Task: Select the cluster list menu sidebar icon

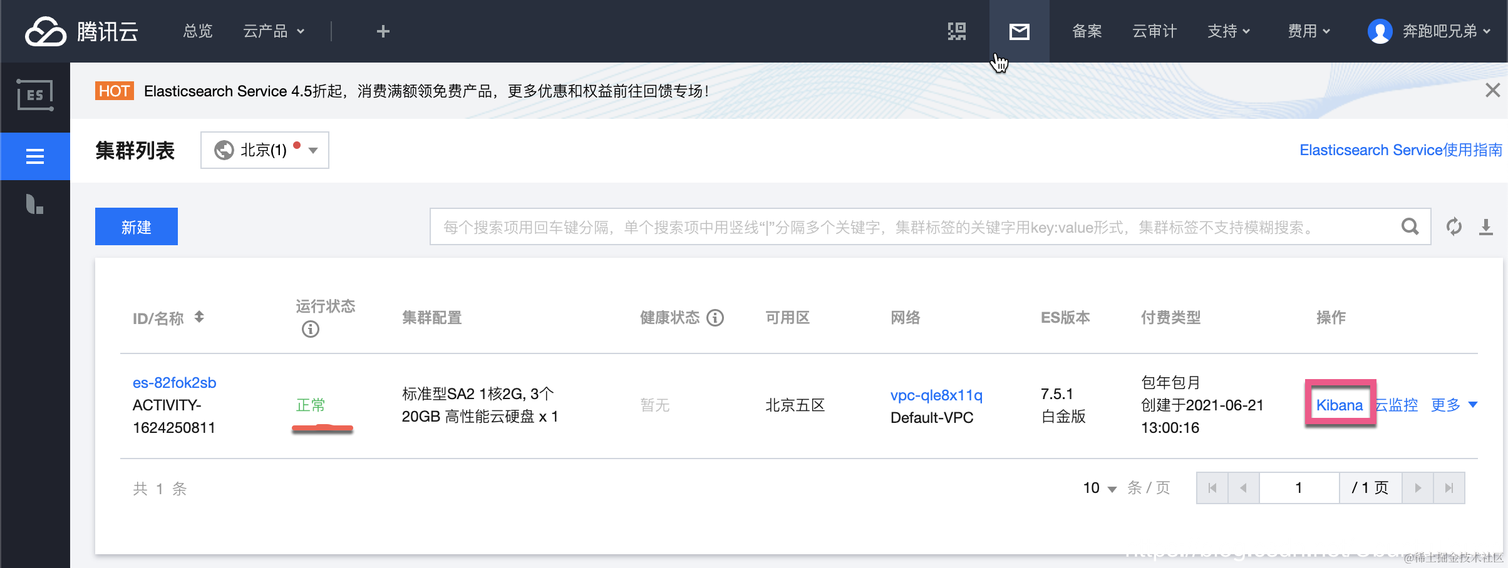Action: (35, 156)
